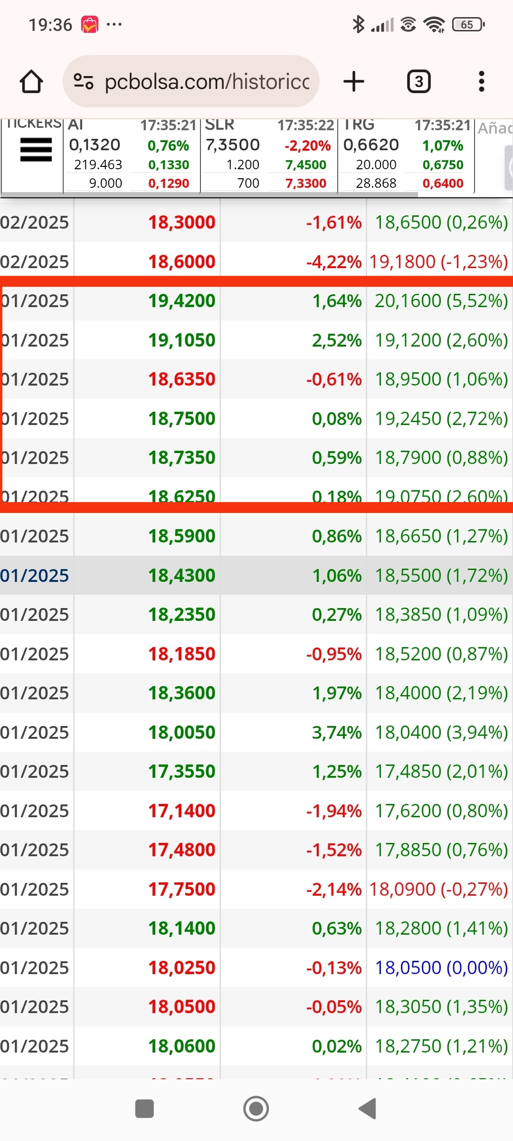Open the shopping app notification icon in status bar
This screenshot has height=1141, width=513.
click(x=90, y=24)
